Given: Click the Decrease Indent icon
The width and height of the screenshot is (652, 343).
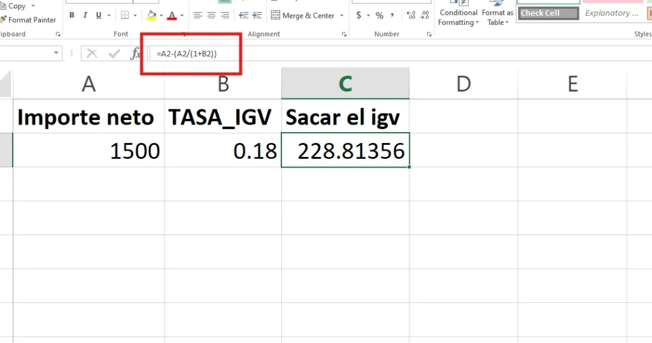Looking at the screenshot, I should [244, 15].
